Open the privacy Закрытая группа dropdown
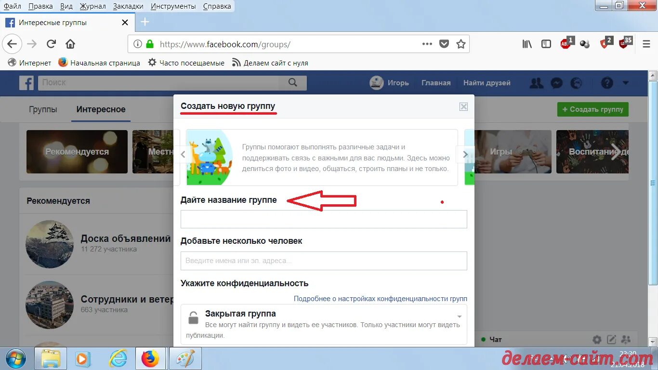Screen dimensions: 658x370 pyautogui.click(x=324, y=324)
